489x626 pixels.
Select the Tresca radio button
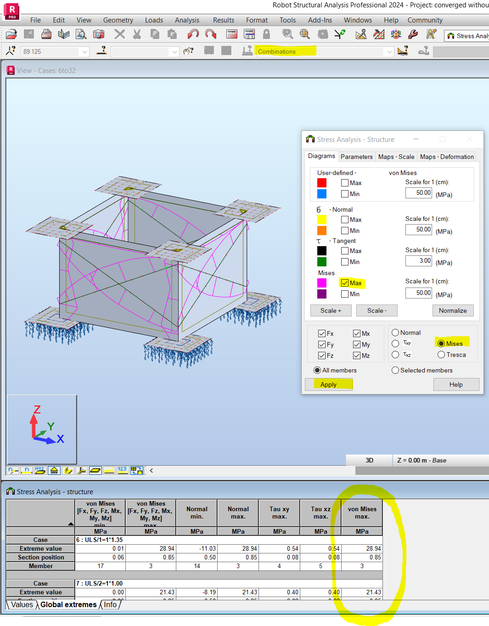[x=441, y=355]
